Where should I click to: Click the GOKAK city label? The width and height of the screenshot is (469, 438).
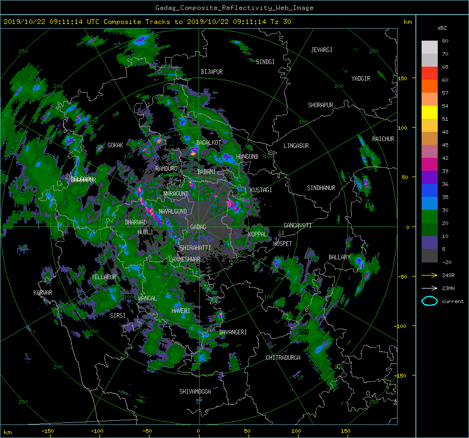115,145
